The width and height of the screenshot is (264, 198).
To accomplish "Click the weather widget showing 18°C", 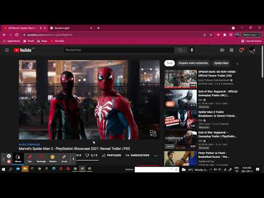I will pyautogui.click(x=195, y=169).
